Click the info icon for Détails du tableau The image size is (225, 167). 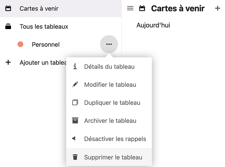(x=75, y=66)
